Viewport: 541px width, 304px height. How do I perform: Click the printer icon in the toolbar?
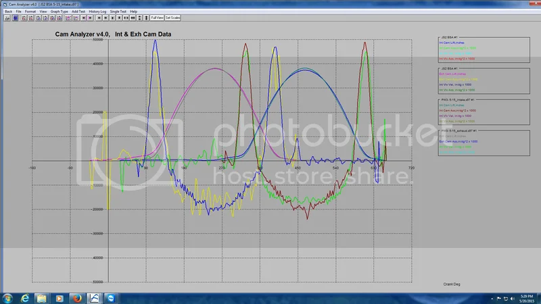(x=7, y=18)
